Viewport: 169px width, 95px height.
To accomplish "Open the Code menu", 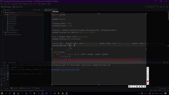I will (20, 4).
